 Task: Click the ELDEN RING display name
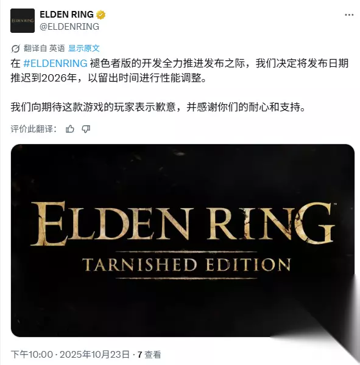point(66,15)
